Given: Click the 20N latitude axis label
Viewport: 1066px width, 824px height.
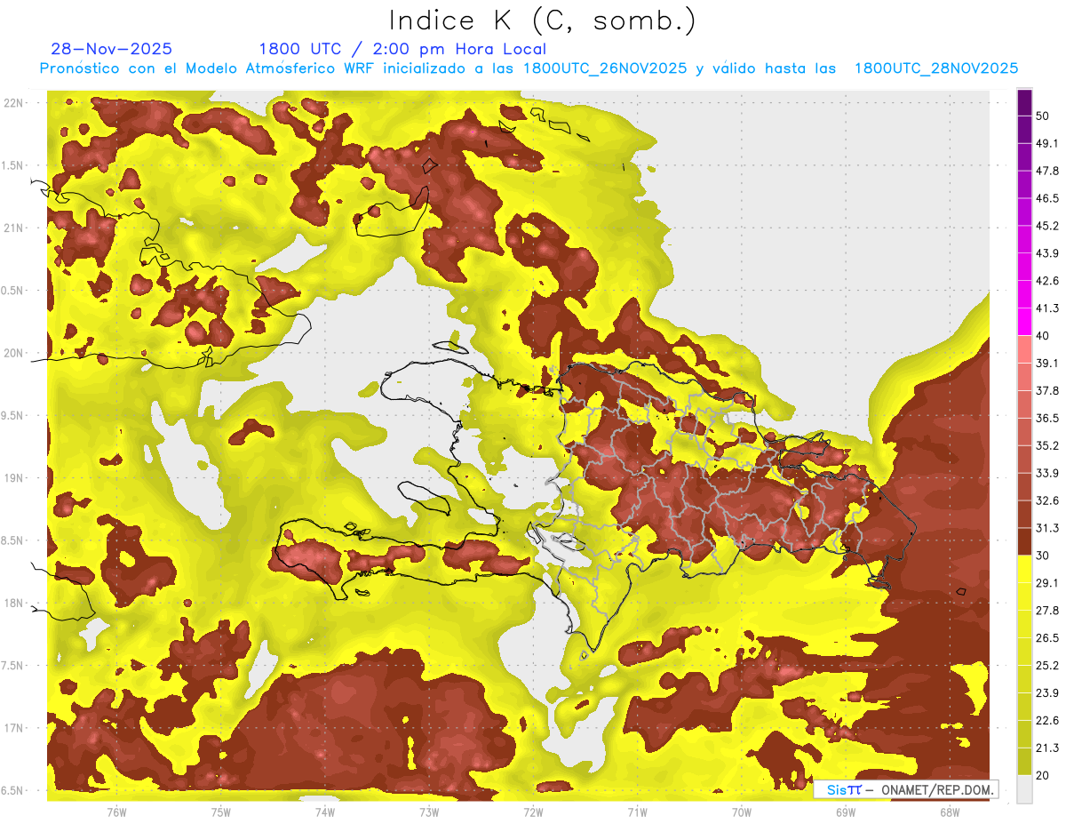Looking at the screenshot, I should click(14, 353).
